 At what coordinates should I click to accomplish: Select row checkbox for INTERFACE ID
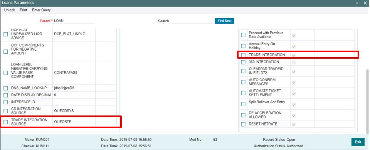[6, 102]
